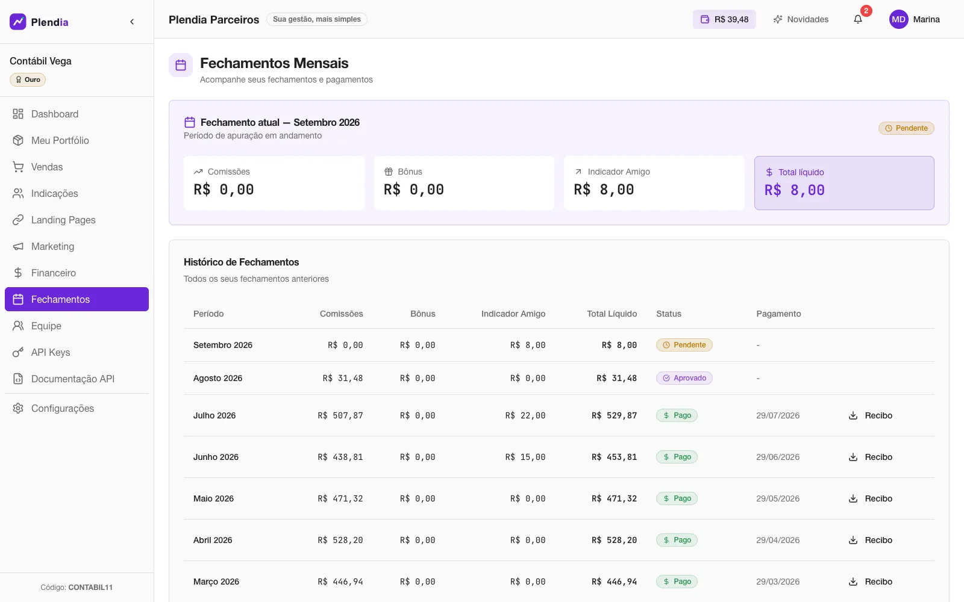Click the Agosto 2026 period cell
The image size is (964, 602).
[218, 378]
